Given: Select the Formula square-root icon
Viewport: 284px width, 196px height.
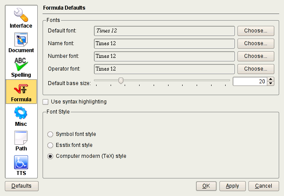Looking at the screenshot, I should [x=21, y=89].
